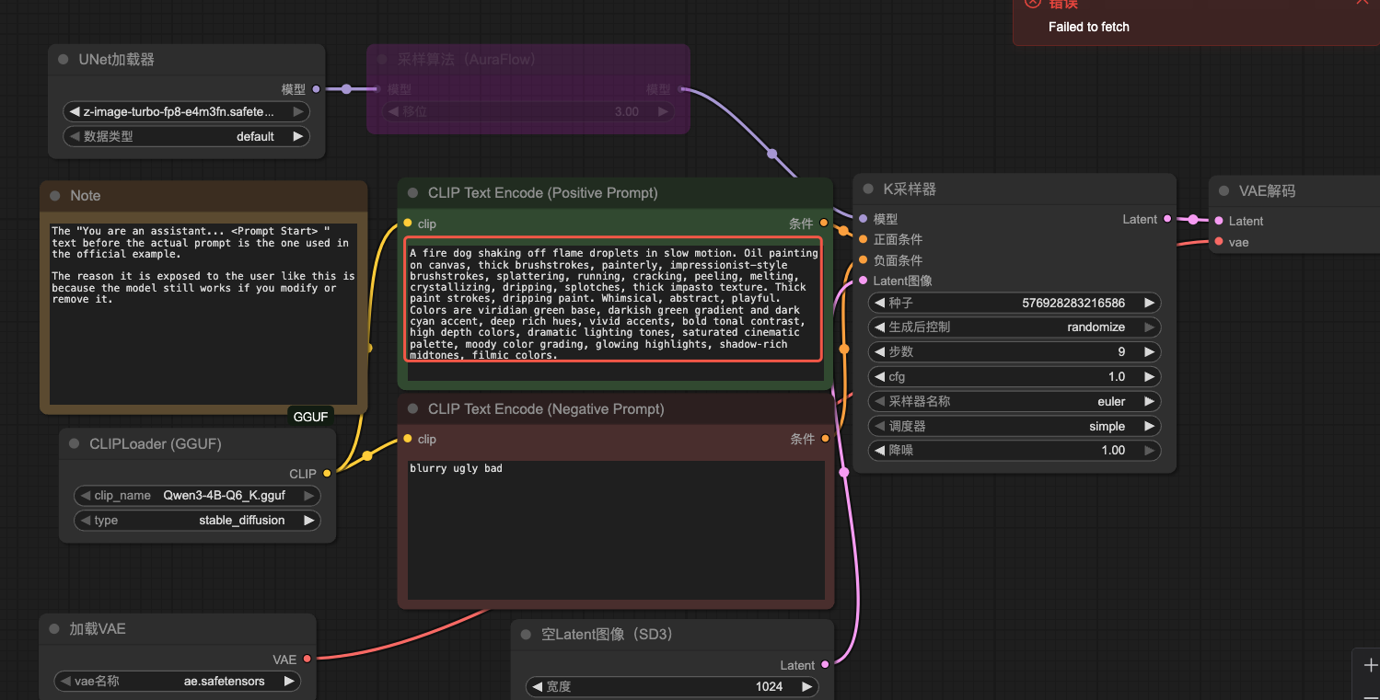Click the GGUF badge above the CLIPLoader node
This screenshot has width=1380, height=700.
coord(310,417)
